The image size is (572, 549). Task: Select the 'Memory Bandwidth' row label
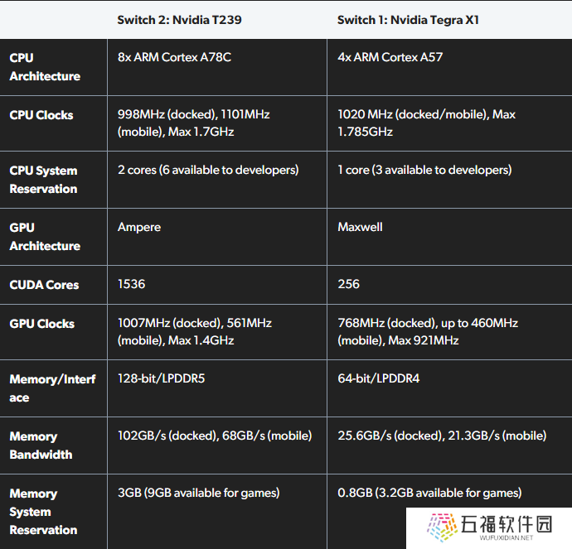coord(41,445)
